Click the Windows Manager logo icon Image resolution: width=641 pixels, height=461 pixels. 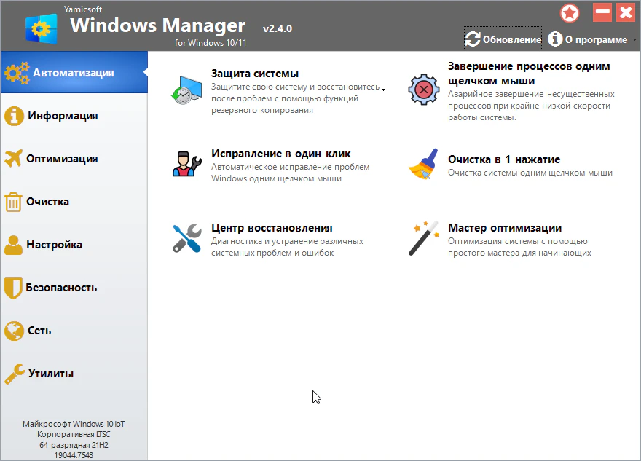(x=41, y=28)
